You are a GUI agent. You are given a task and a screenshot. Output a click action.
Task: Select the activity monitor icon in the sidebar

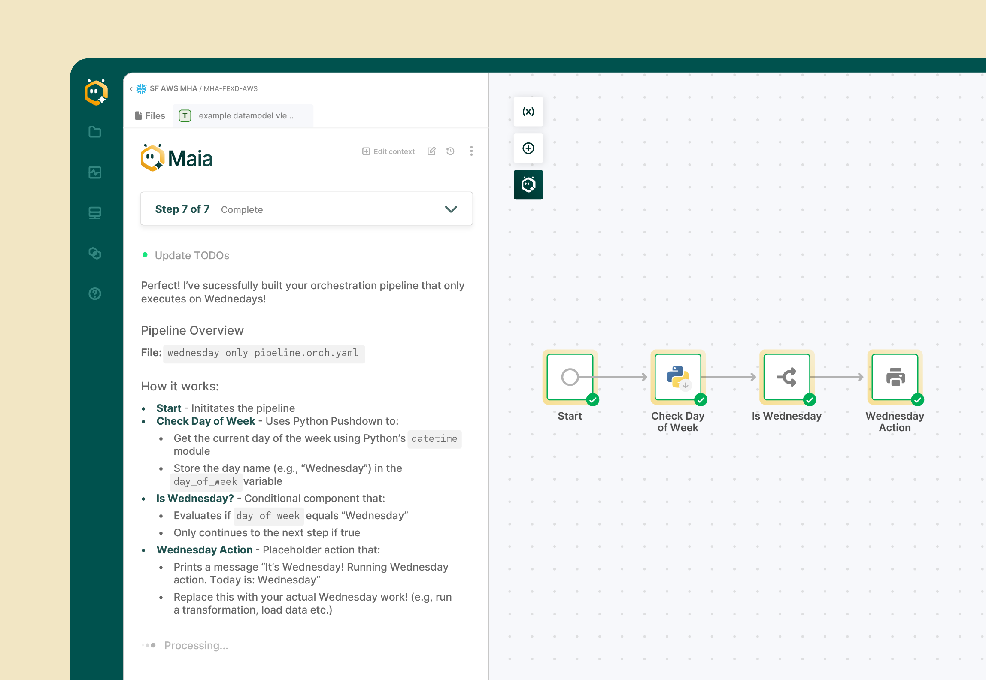[95, 172]
